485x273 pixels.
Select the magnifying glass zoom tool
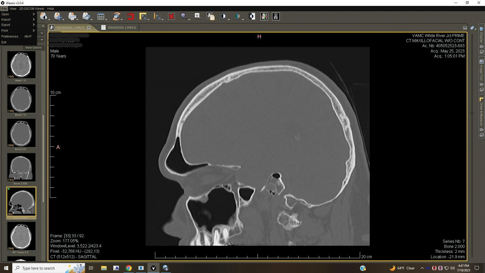[x=184, y=17]
